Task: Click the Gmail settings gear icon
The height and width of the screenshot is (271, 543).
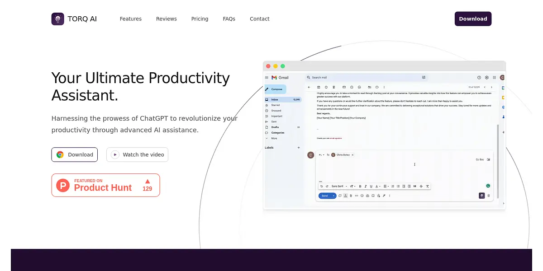Action: 487,78
